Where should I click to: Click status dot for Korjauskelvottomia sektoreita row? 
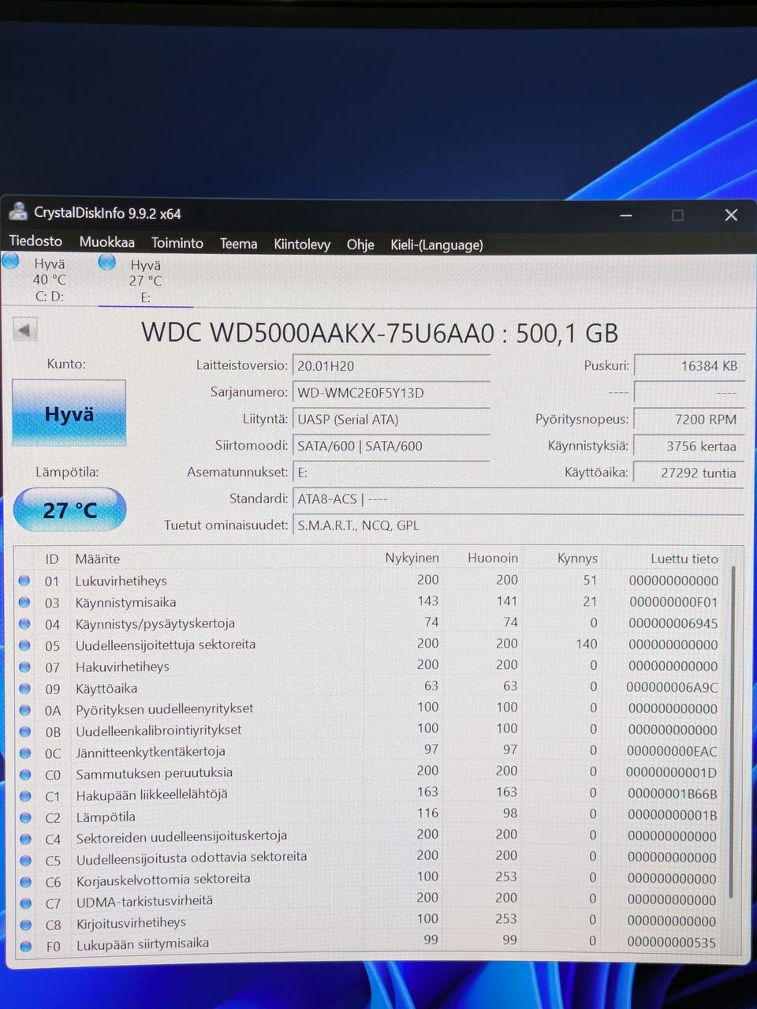point(25,881)
